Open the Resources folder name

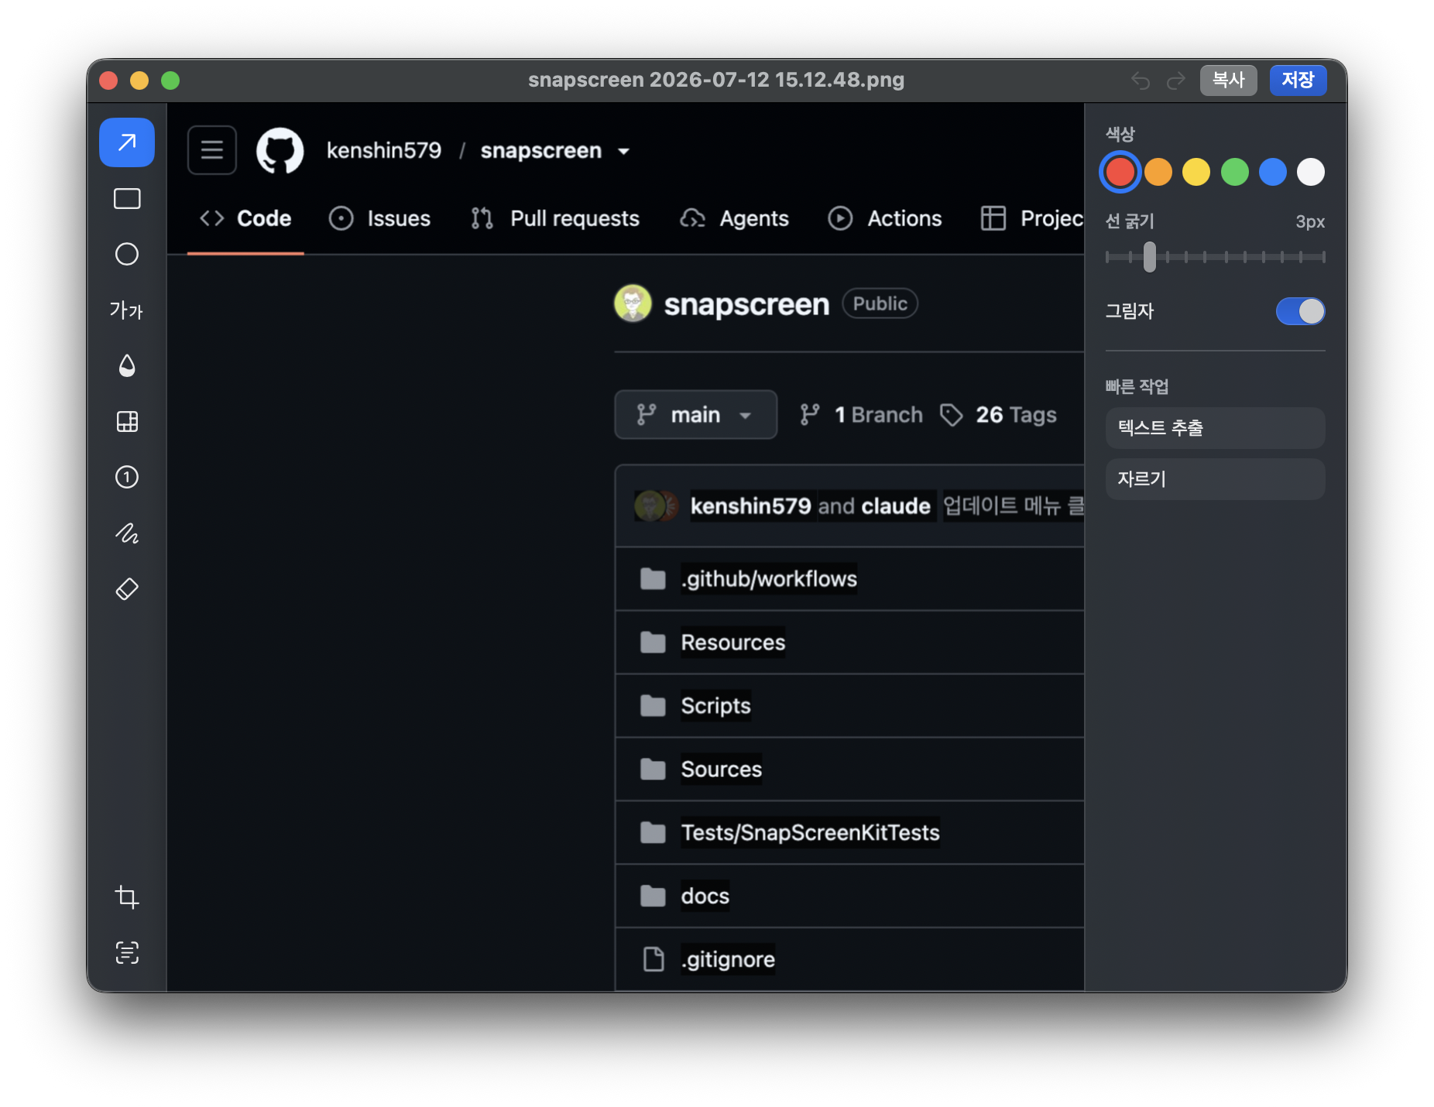pyautogui.click(x=732, y=643)
